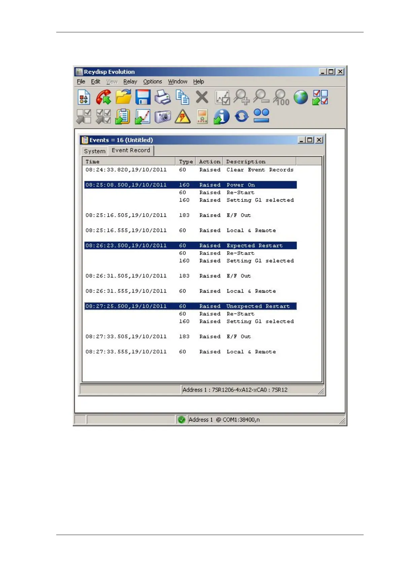Click the black X delete icon
The image size is (401, 567).
202,97
